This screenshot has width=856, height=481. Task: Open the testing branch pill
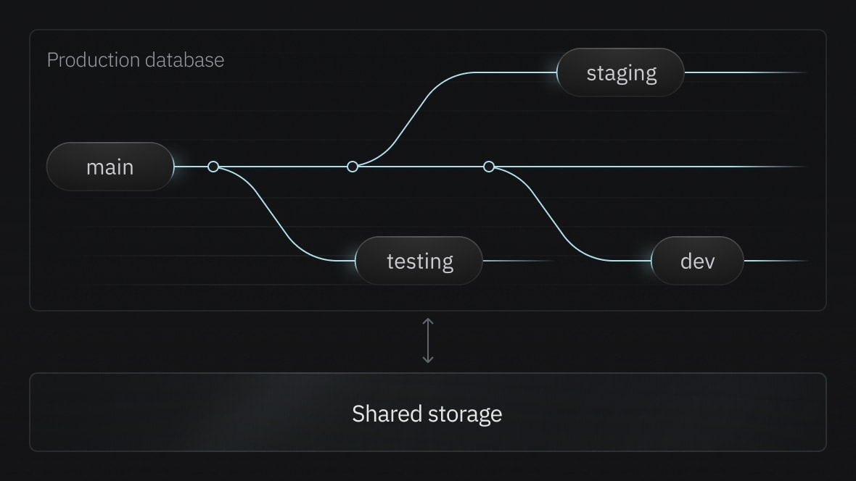(419, 261)
